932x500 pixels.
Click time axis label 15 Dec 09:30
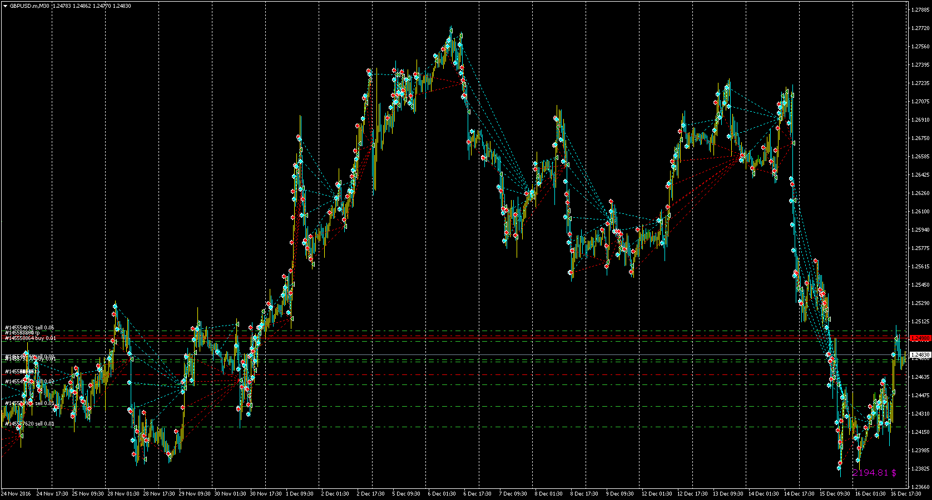(836, 494)
